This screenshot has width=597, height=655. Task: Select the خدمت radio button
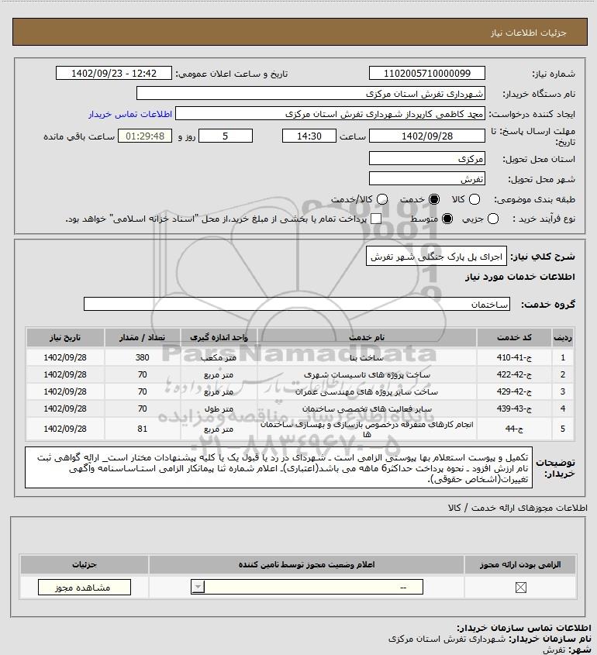point(434,199)
